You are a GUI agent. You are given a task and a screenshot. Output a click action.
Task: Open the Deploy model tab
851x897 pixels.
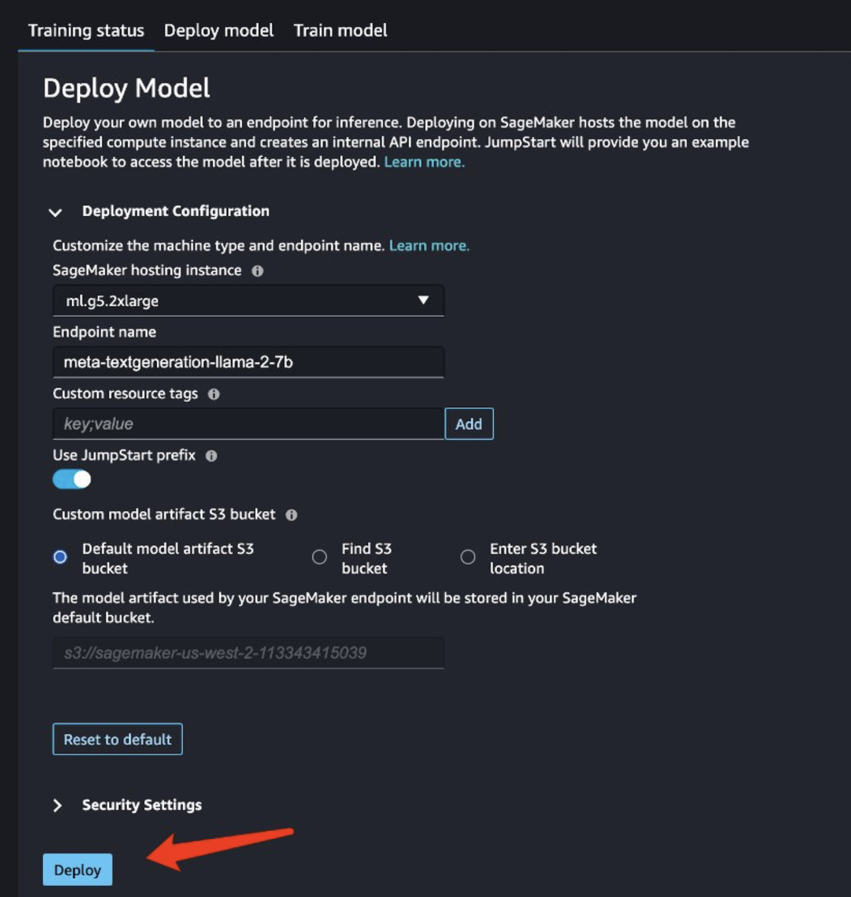tap(219, 31)
